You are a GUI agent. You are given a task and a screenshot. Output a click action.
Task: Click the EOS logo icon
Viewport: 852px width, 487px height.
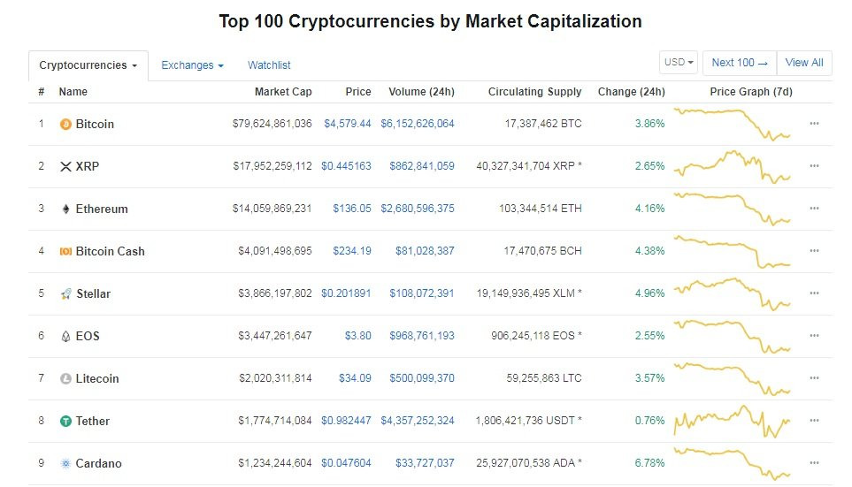click(65, 337)
